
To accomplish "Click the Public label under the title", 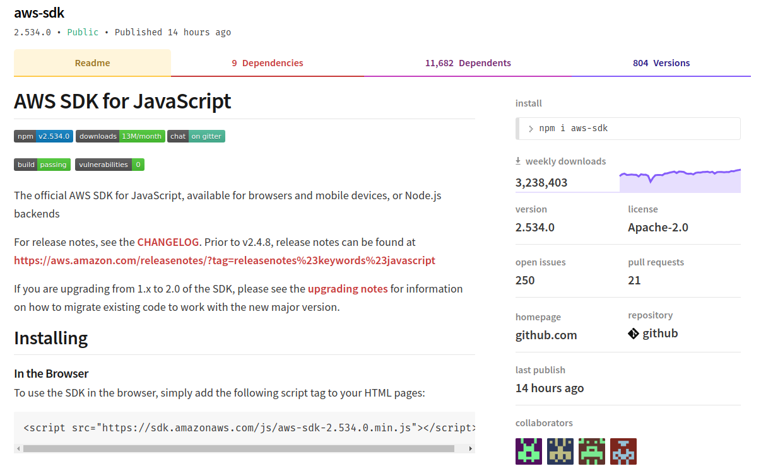I will pyautogui.click(x=83, y=32).
